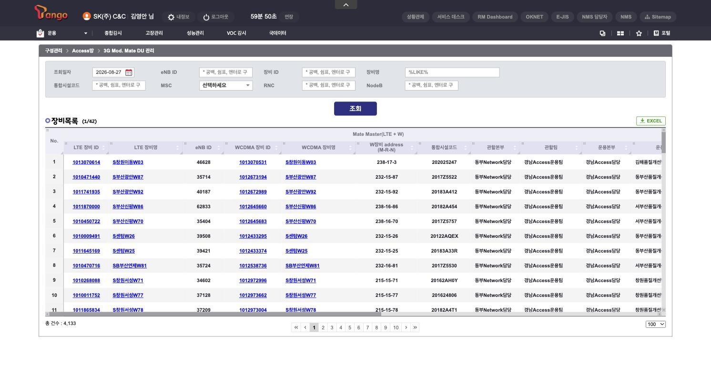Change the rows-per-page 100 dropdown

tap(656, 325)
